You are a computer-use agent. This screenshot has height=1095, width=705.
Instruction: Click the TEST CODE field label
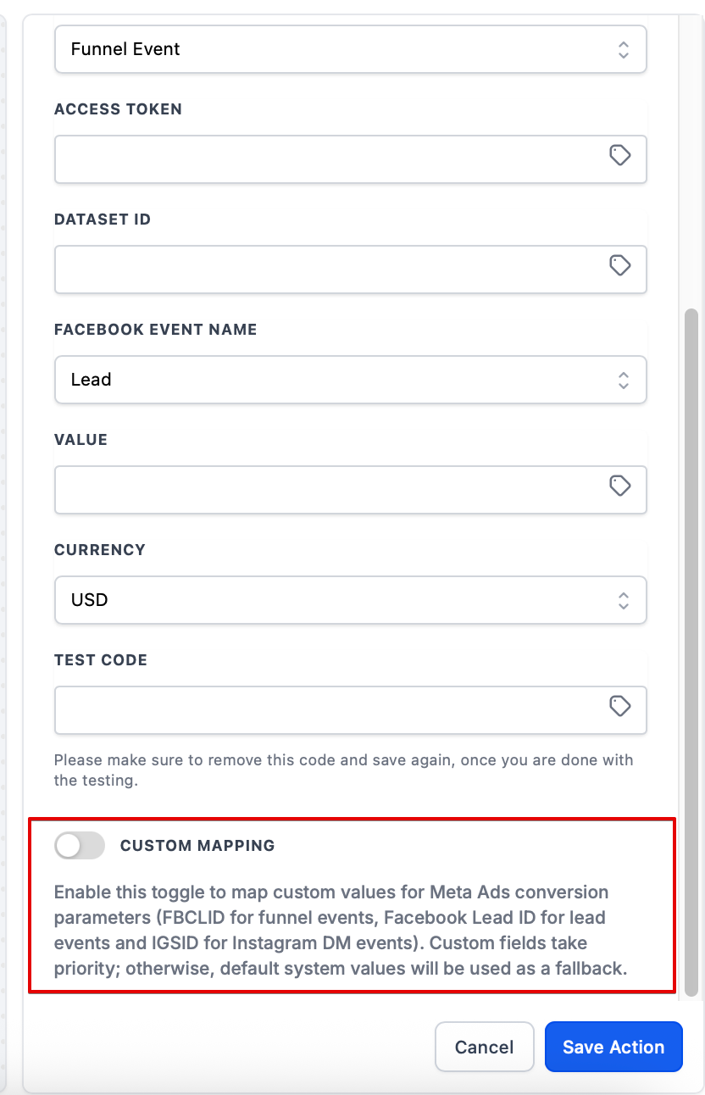(x=101, y=660)
